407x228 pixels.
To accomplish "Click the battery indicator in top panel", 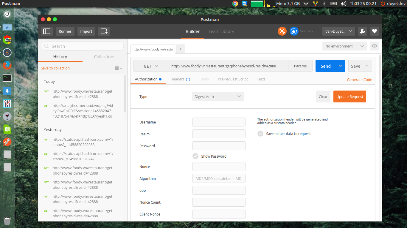I will click(x=333, y=4).
